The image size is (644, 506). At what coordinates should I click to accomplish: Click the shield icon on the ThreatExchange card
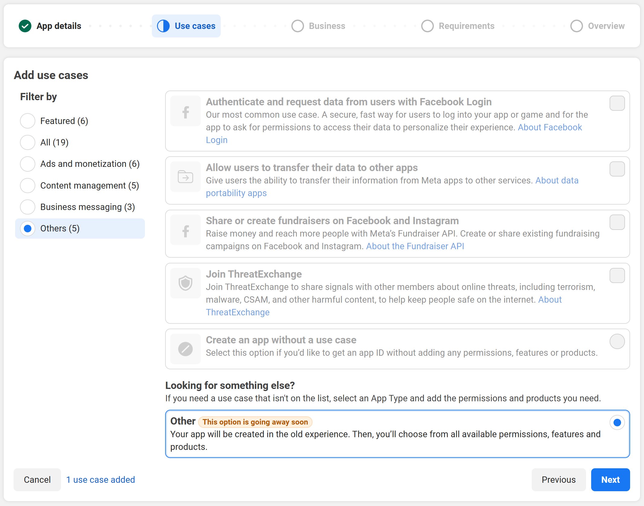pyautogui.click(x=185, y=283)
